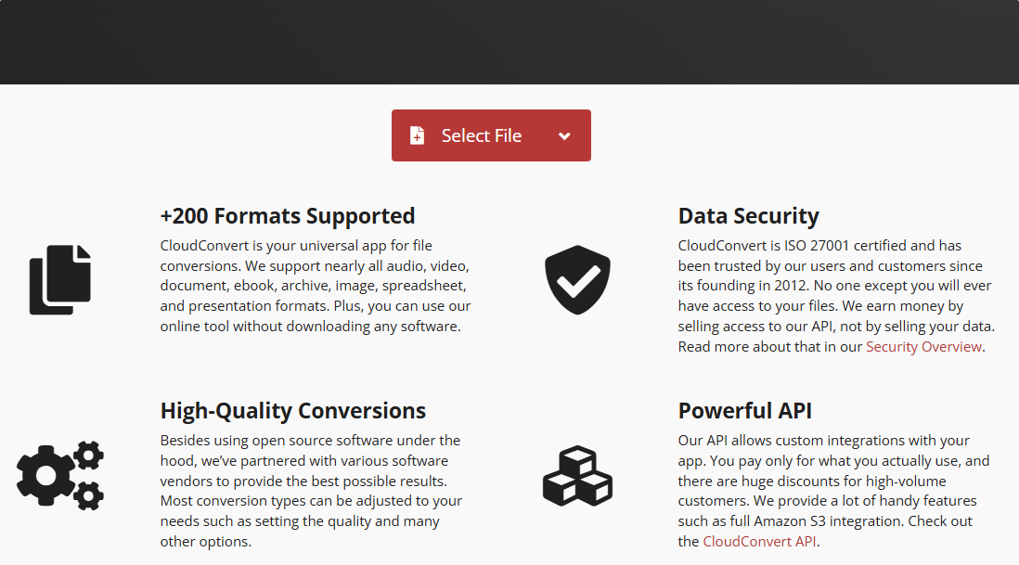The image size is (1019, 565).
Task: Click the stacked cubes API icon
Action: pyautogui.click(x=577, y=475)
